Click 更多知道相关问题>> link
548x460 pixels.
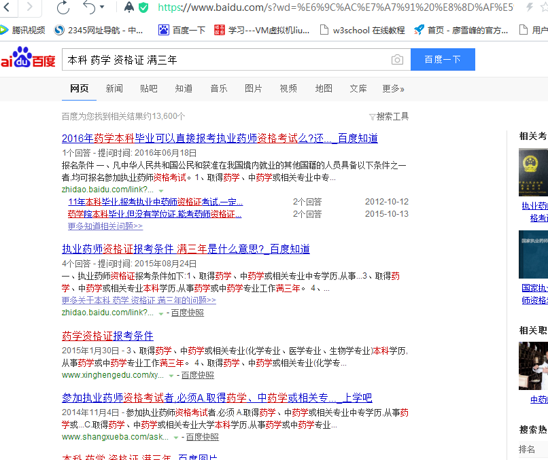tap(105, 226)
